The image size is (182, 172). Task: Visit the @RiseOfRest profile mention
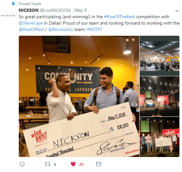tap(31, 30)
